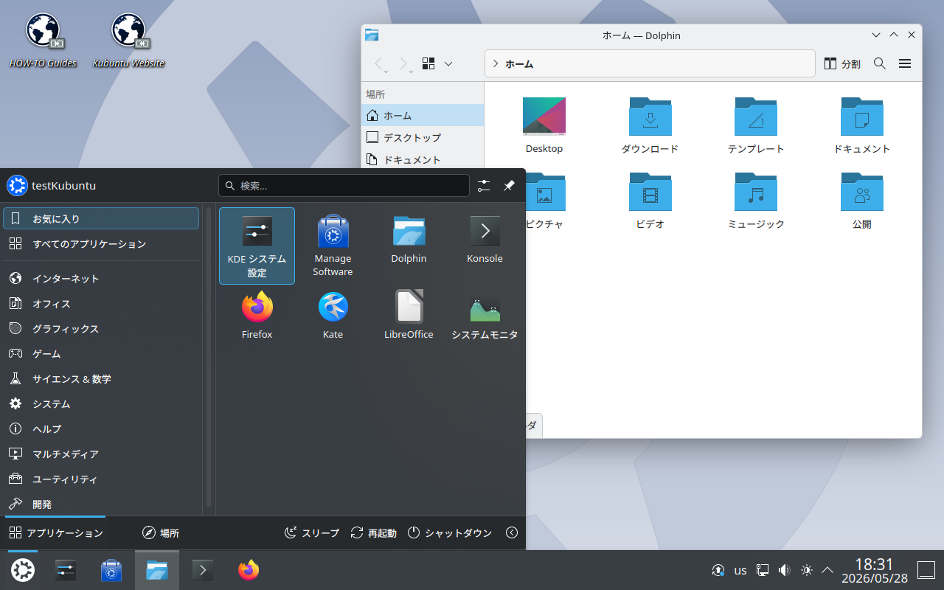Open System Settings from the taskbar
The image size is (944, 590).
coord(66,570)
